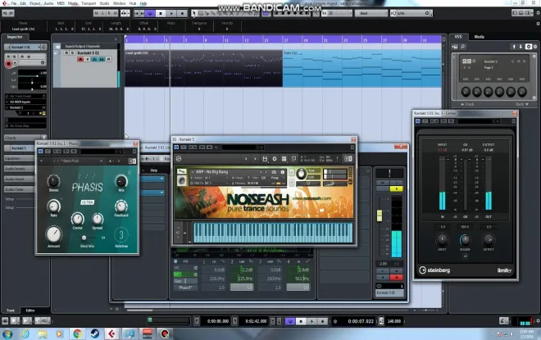Show next instrument arrow in VSTi panel

[521, 47]
